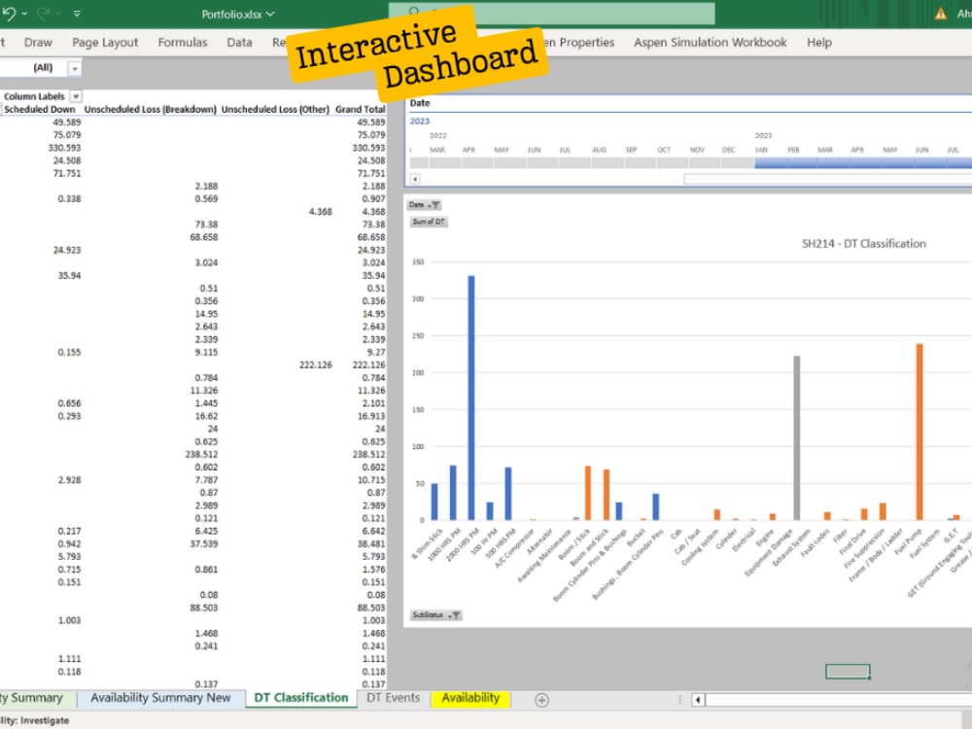Screen dimensions: 972x729
Task: Click the new sheet plus button
Action: tap(540, 698)
